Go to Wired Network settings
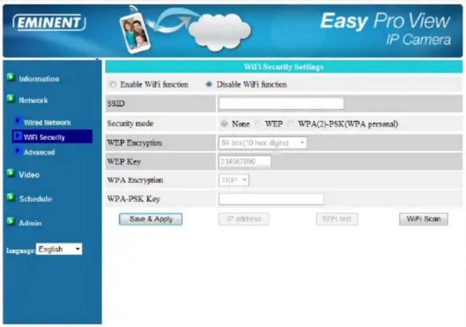The image size is (466, 327). coord(47,122)
